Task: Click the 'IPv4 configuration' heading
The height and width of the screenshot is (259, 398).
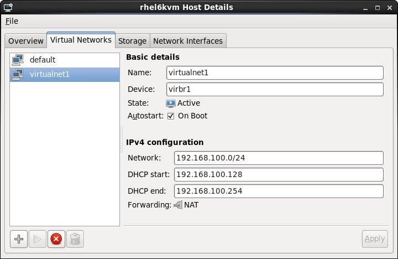Action: pyautogui.click(x=165, y=142)
